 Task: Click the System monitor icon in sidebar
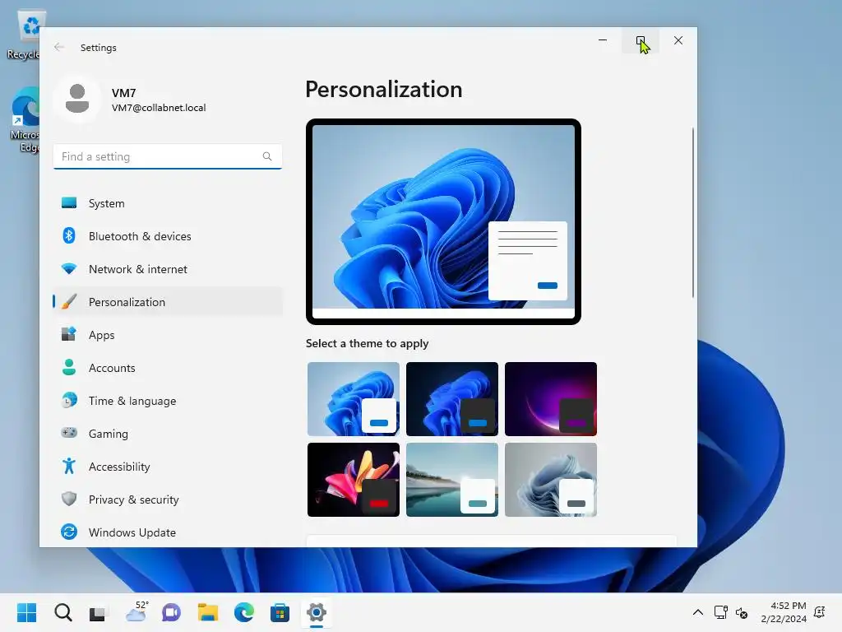pyautogui.click(x=69, y=202)
